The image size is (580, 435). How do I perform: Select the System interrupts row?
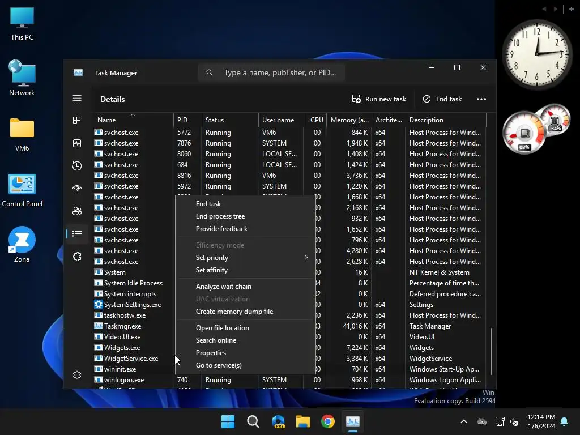coord(289,294)
